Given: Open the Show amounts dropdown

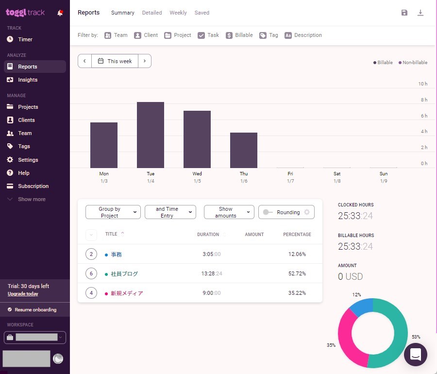Looking at the screenshot, I should [229, 212].
